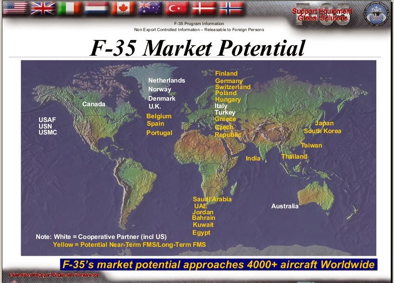Click the 4000+ aircraft Worldwide banner
Screen dimensions: 394x283
[x=218, y=265]
